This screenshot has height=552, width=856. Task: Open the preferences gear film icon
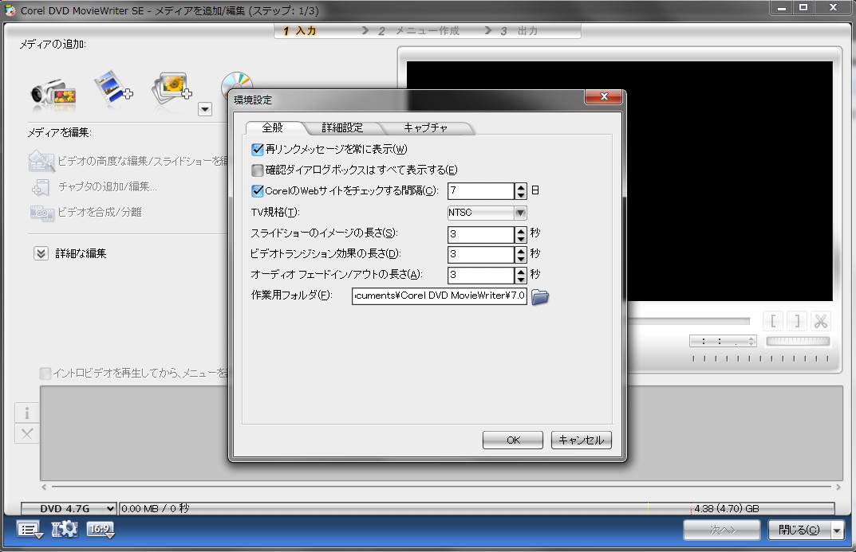tap(65, 529)
